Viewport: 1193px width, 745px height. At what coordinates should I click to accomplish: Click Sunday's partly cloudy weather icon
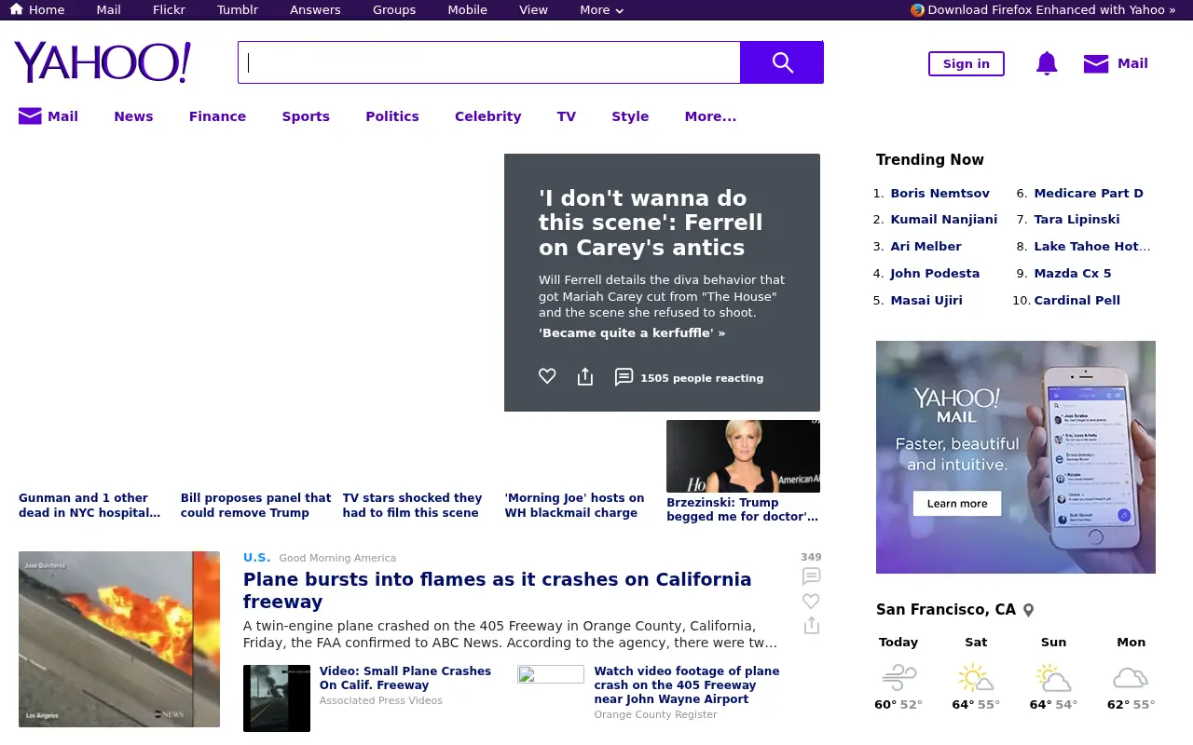[x=1053, y=677]
